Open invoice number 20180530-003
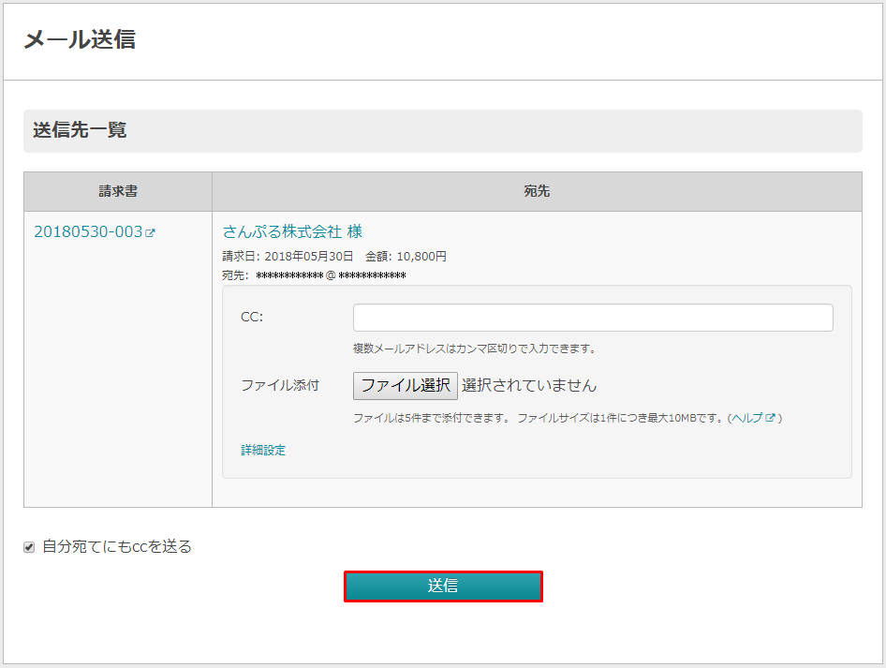Viewport: 886px width, 668px height. point(88,231)
